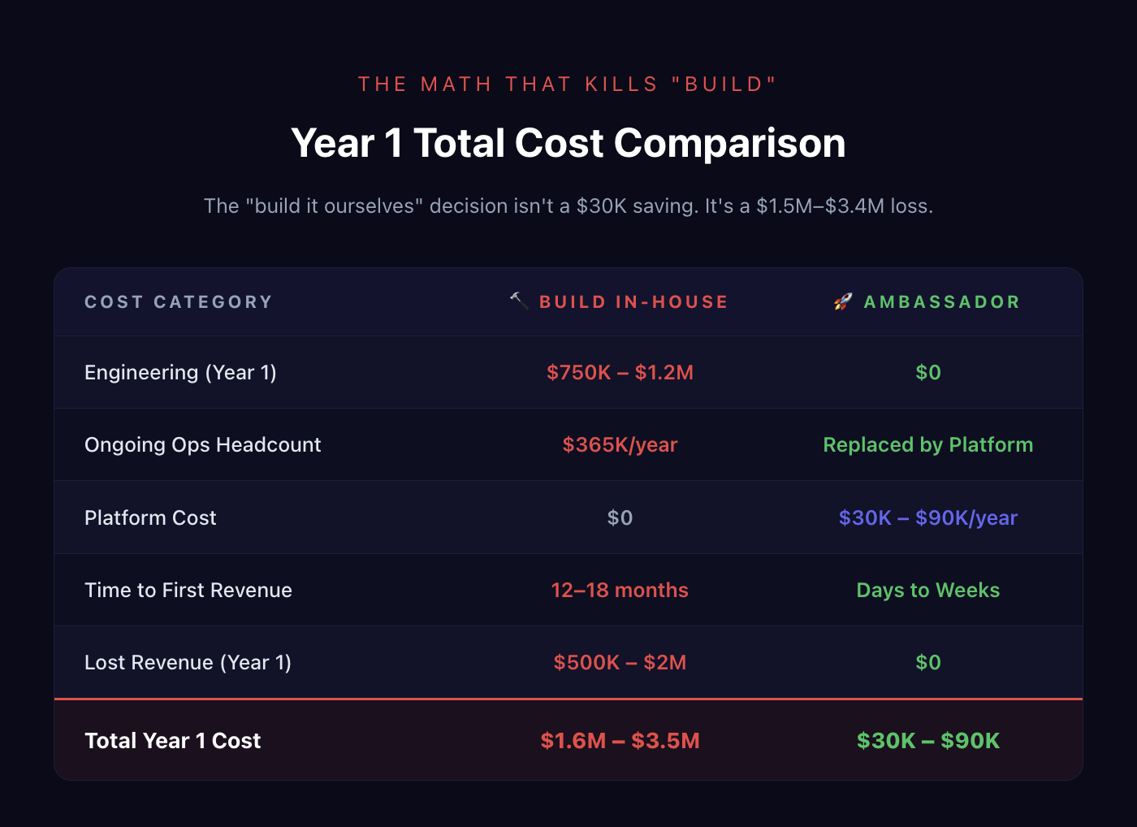Click the $1.6M – $3.5M total
Viewport: 1137px width, 827px height.
pos(620,741)
